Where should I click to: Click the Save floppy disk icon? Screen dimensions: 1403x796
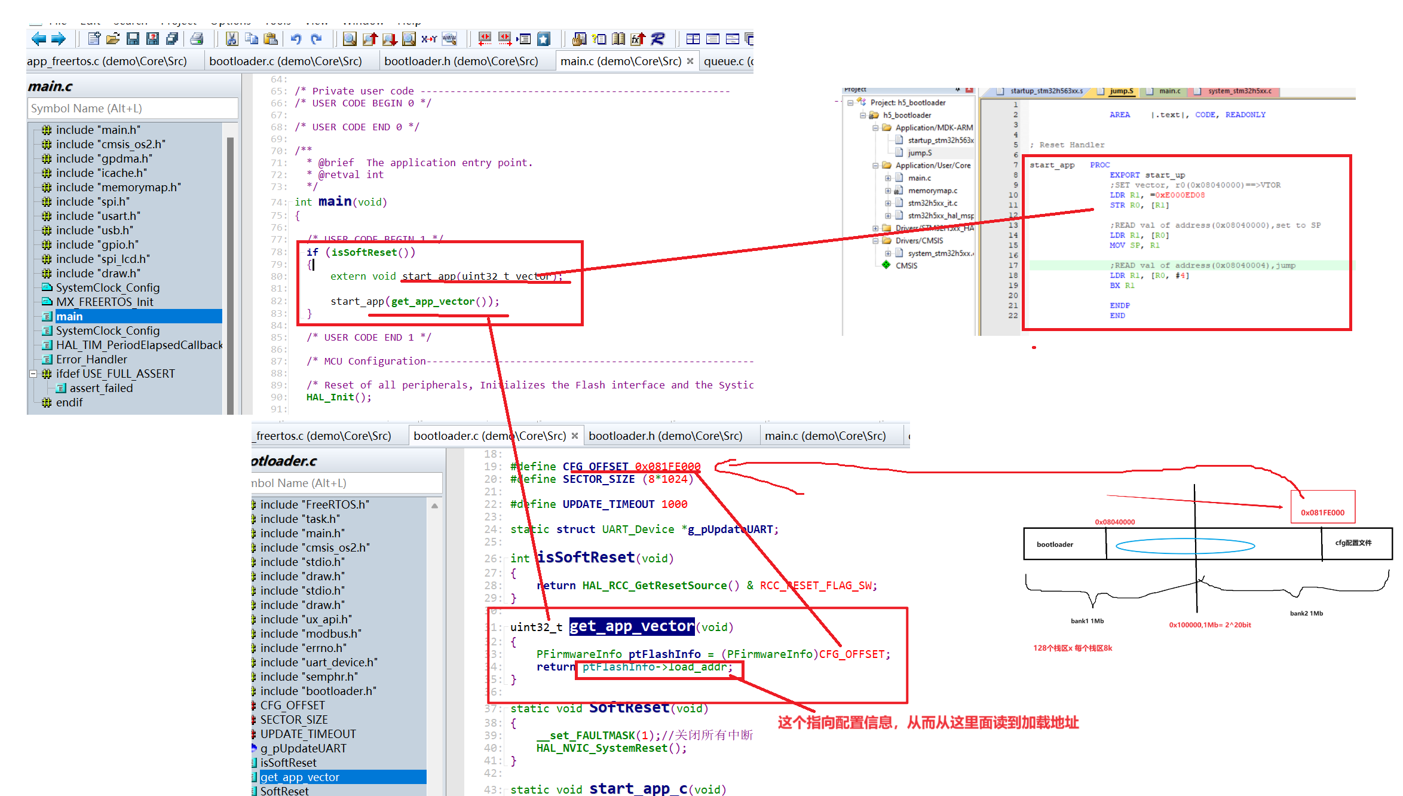(133, 39)
